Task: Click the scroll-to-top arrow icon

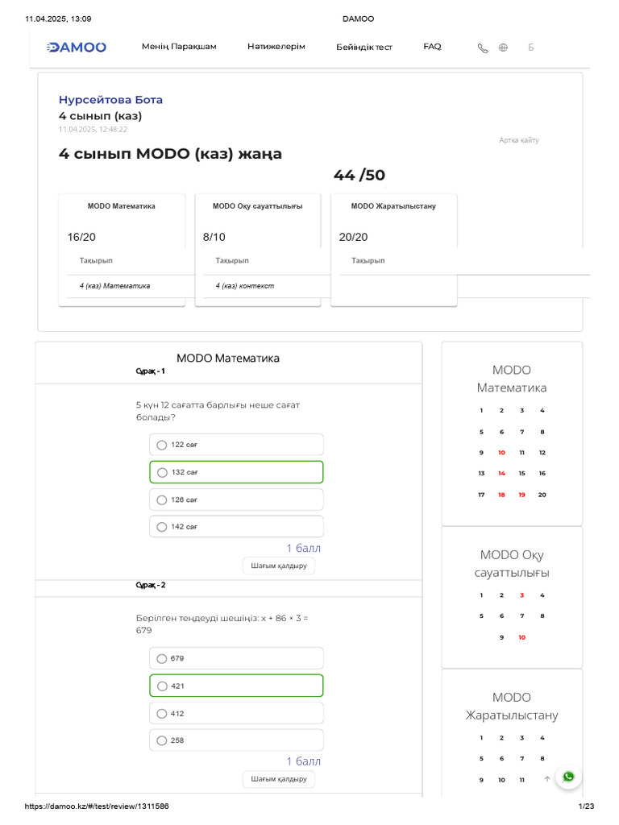Action: (547, 779)
